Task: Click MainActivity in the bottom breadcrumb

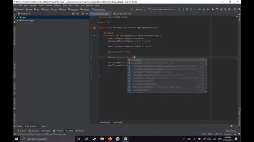Action: click(105, 122)
